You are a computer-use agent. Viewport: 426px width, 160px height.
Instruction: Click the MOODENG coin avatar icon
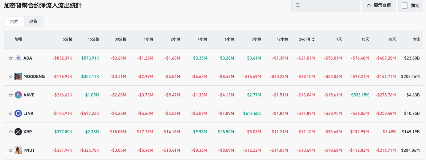click(x=18, y=76)
